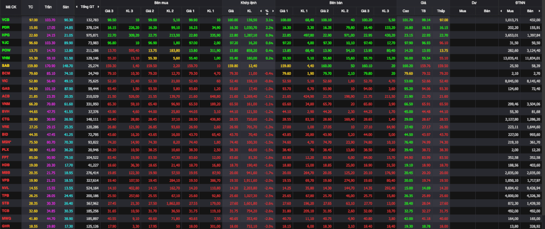The height and width of the screenshot is (229, 545).
Task: Click the TB price column header
Action: (x=423, y=11)
